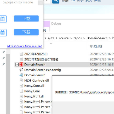Select the Ivony.Core file without dll extension
The width and height of the screenshot is (114, 114).
pyautogui.click(x=32, y=91)
